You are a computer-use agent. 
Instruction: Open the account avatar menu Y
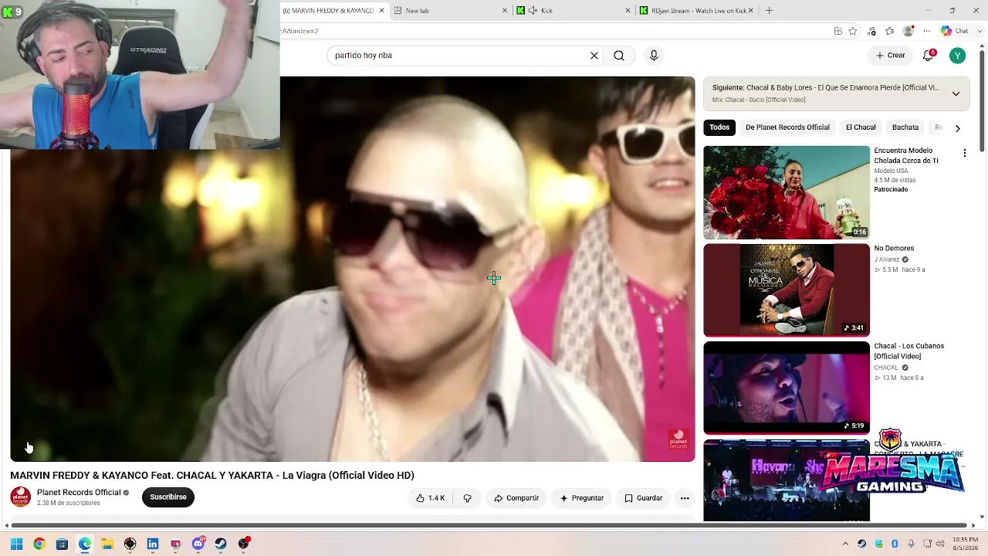click(x=957, y=56)
